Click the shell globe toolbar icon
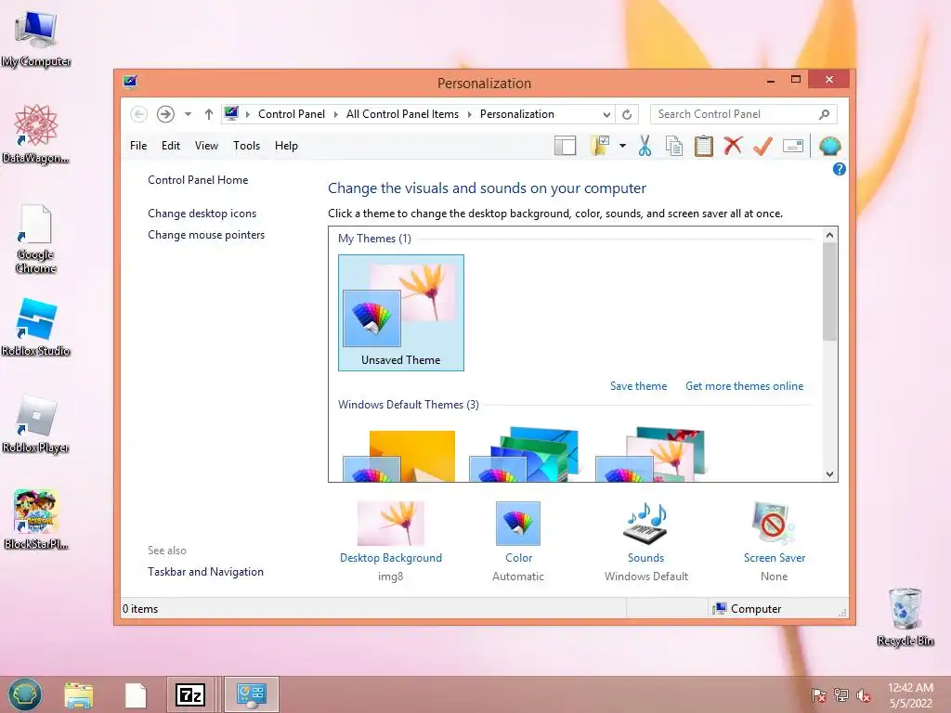The image size is (951, 713). (829, 146)
